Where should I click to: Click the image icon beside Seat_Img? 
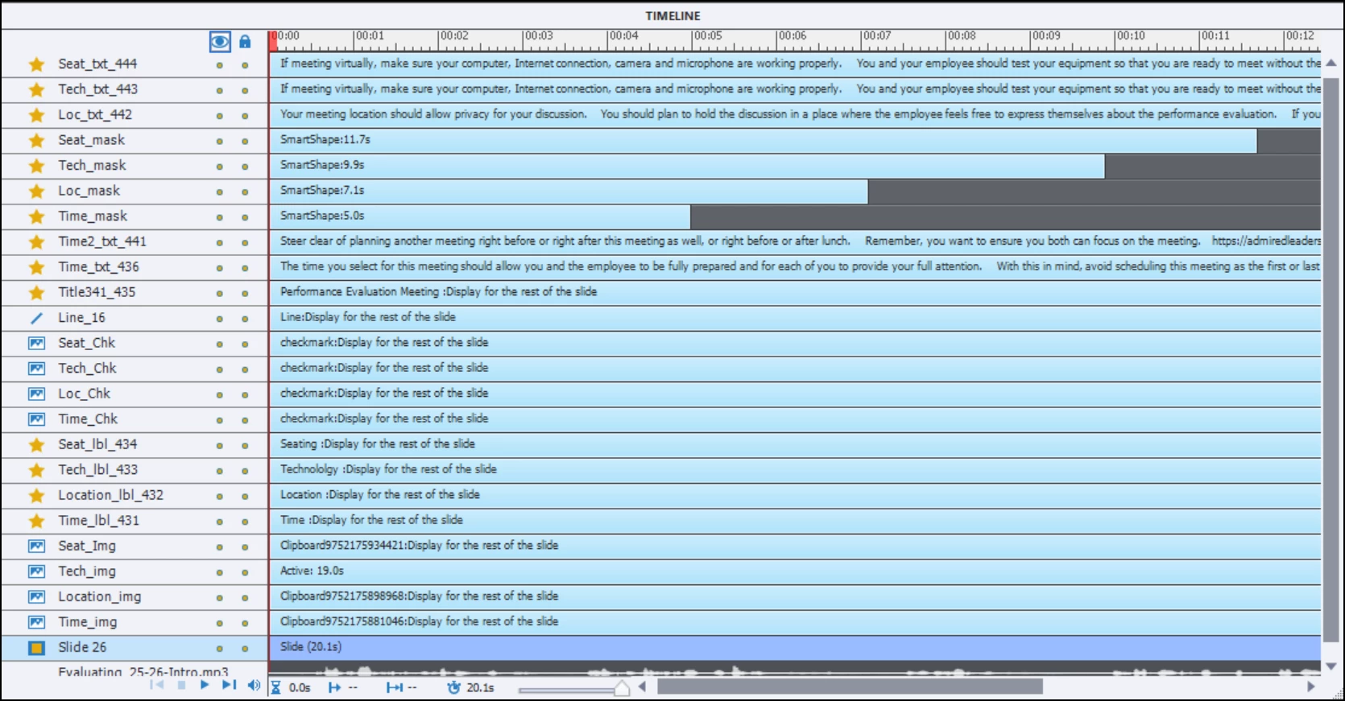[36, 546]
